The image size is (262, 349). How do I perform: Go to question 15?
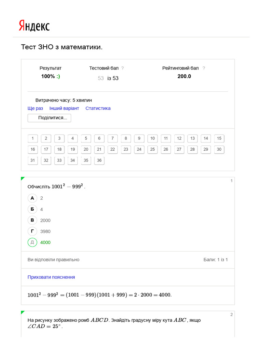click(219, 138)
